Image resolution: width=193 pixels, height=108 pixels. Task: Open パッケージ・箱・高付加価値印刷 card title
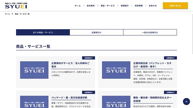click(x=69, y=97)
